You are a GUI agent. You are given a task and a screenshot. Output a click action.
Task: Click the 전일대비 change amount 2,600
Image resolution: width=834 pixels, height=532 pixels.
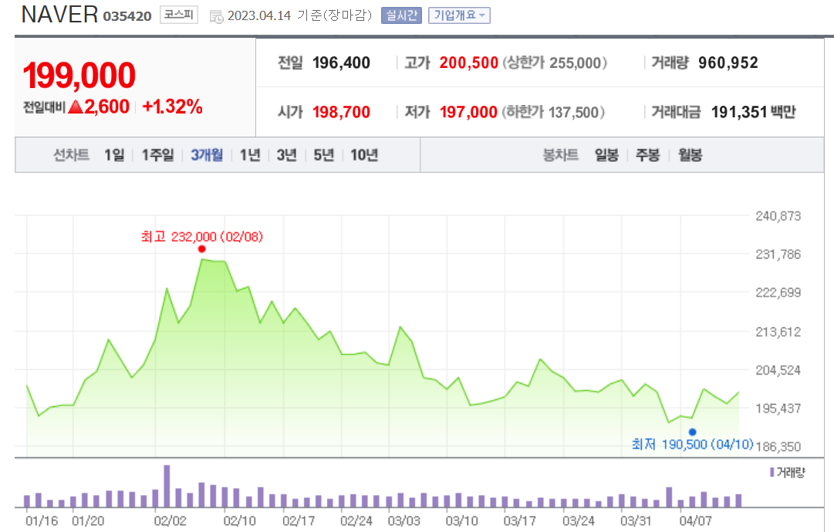point(106,107)
